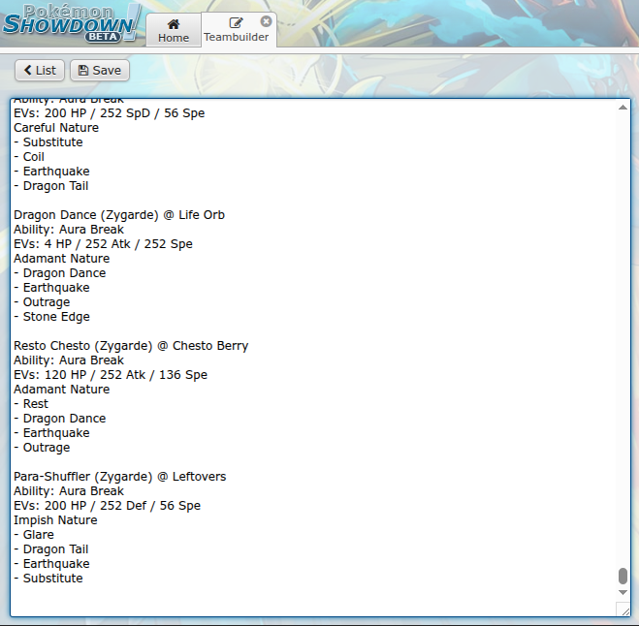The width and height of the screenshot is (639, 626).
Task: Click the 'Resto Chesto (Zygarde) @ Chesto Berry' line
Action: pos(131,346)
